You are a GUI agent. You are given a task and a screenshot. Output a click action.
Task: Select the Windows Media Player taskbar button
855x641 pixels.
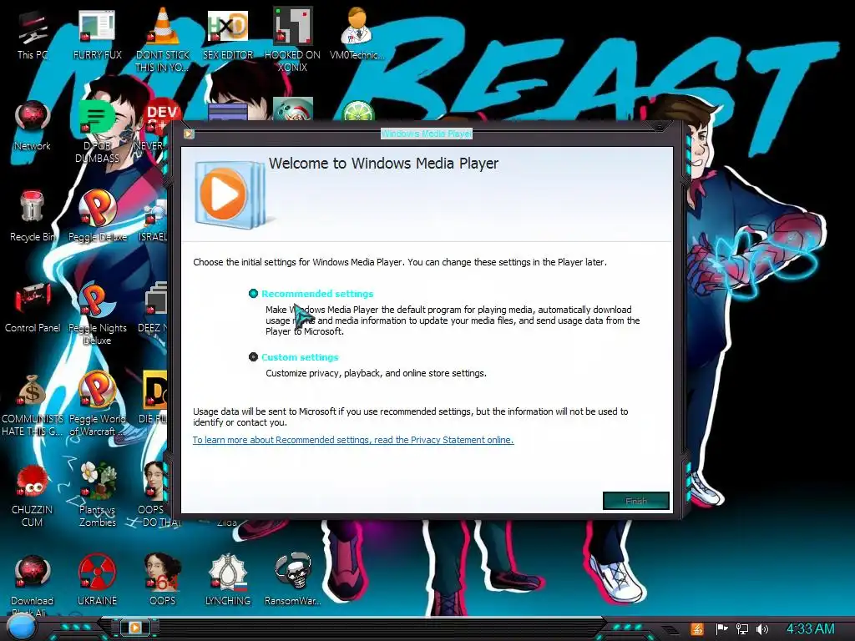(135, 628)
